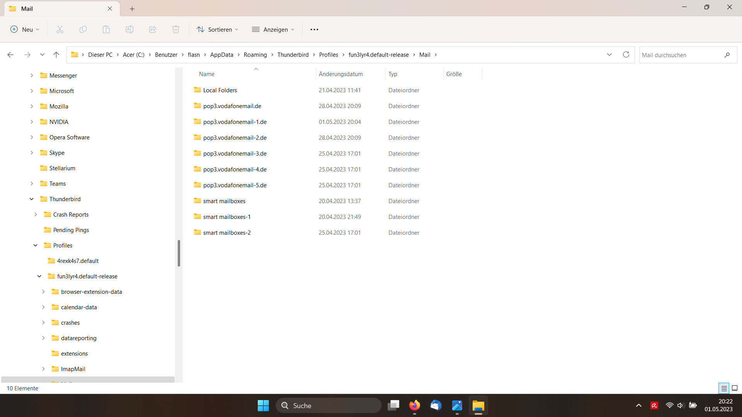The image size is (742, 417).
Task: Click the Rename icon in toolbar
Action: coord(129,29)
